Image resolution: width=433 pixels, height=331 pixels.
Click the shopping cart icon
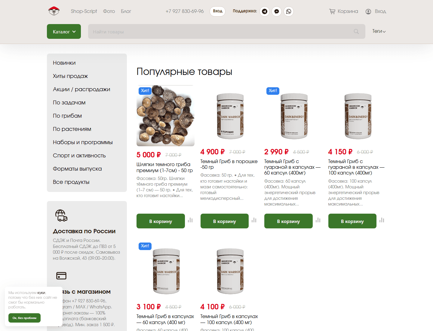(x=332, y=11)
